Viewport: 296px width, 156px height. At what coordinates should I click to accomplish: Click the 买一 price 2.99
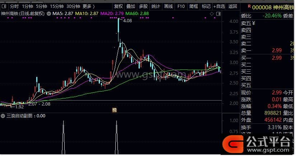pyautogui.click(x=277, y=58)
